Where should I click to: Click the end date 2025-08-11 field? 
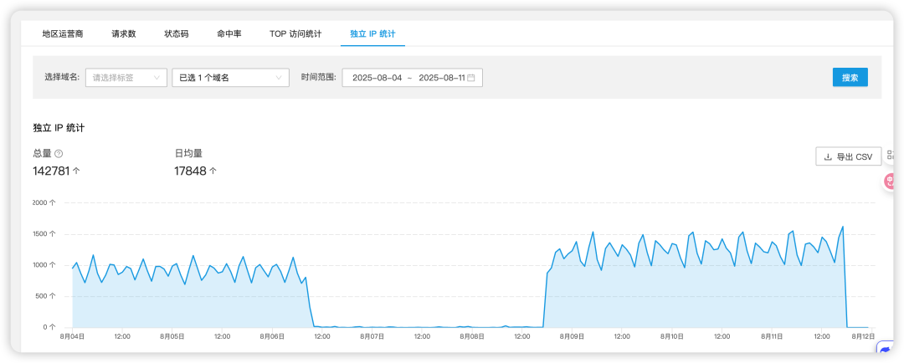point(442,77)
